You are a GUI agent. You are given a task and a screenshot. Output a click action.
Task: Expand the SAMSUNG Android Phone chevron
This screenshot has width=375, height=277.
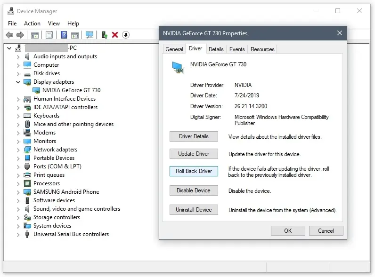(18, 192)
